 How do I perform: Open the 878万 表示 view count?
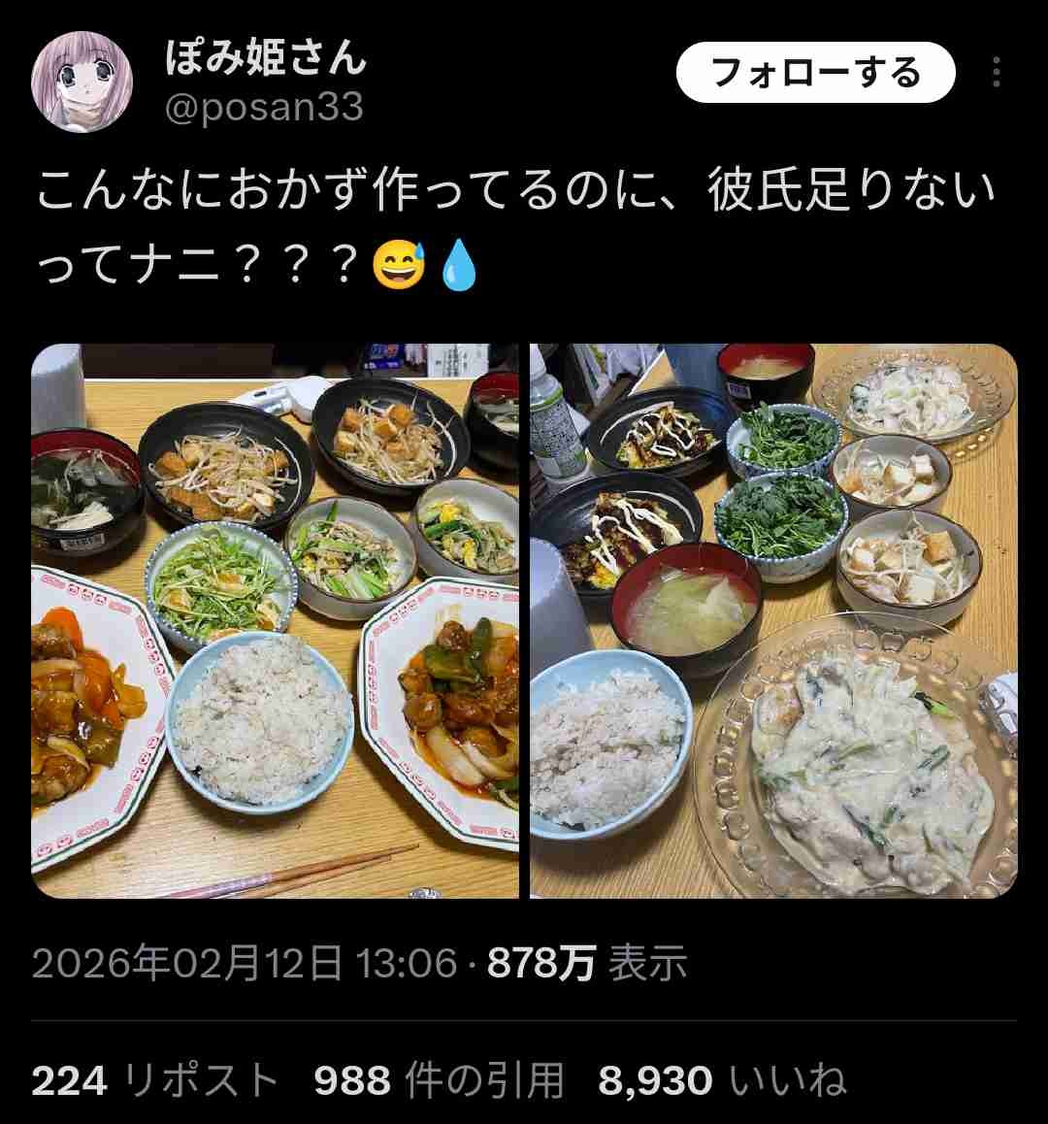(x=587, y=962)
